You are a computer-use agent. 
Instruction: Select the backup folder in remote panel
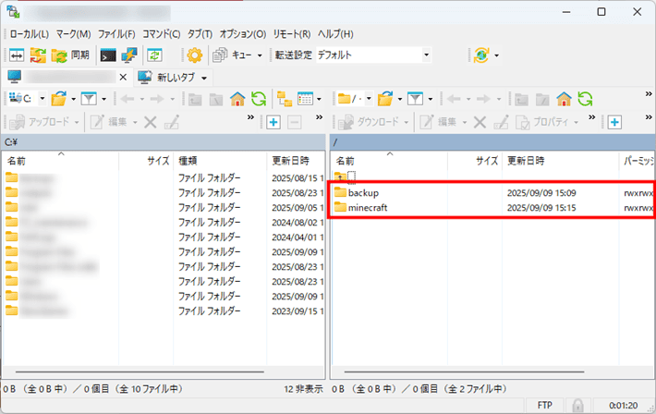(x=364, y=192)
